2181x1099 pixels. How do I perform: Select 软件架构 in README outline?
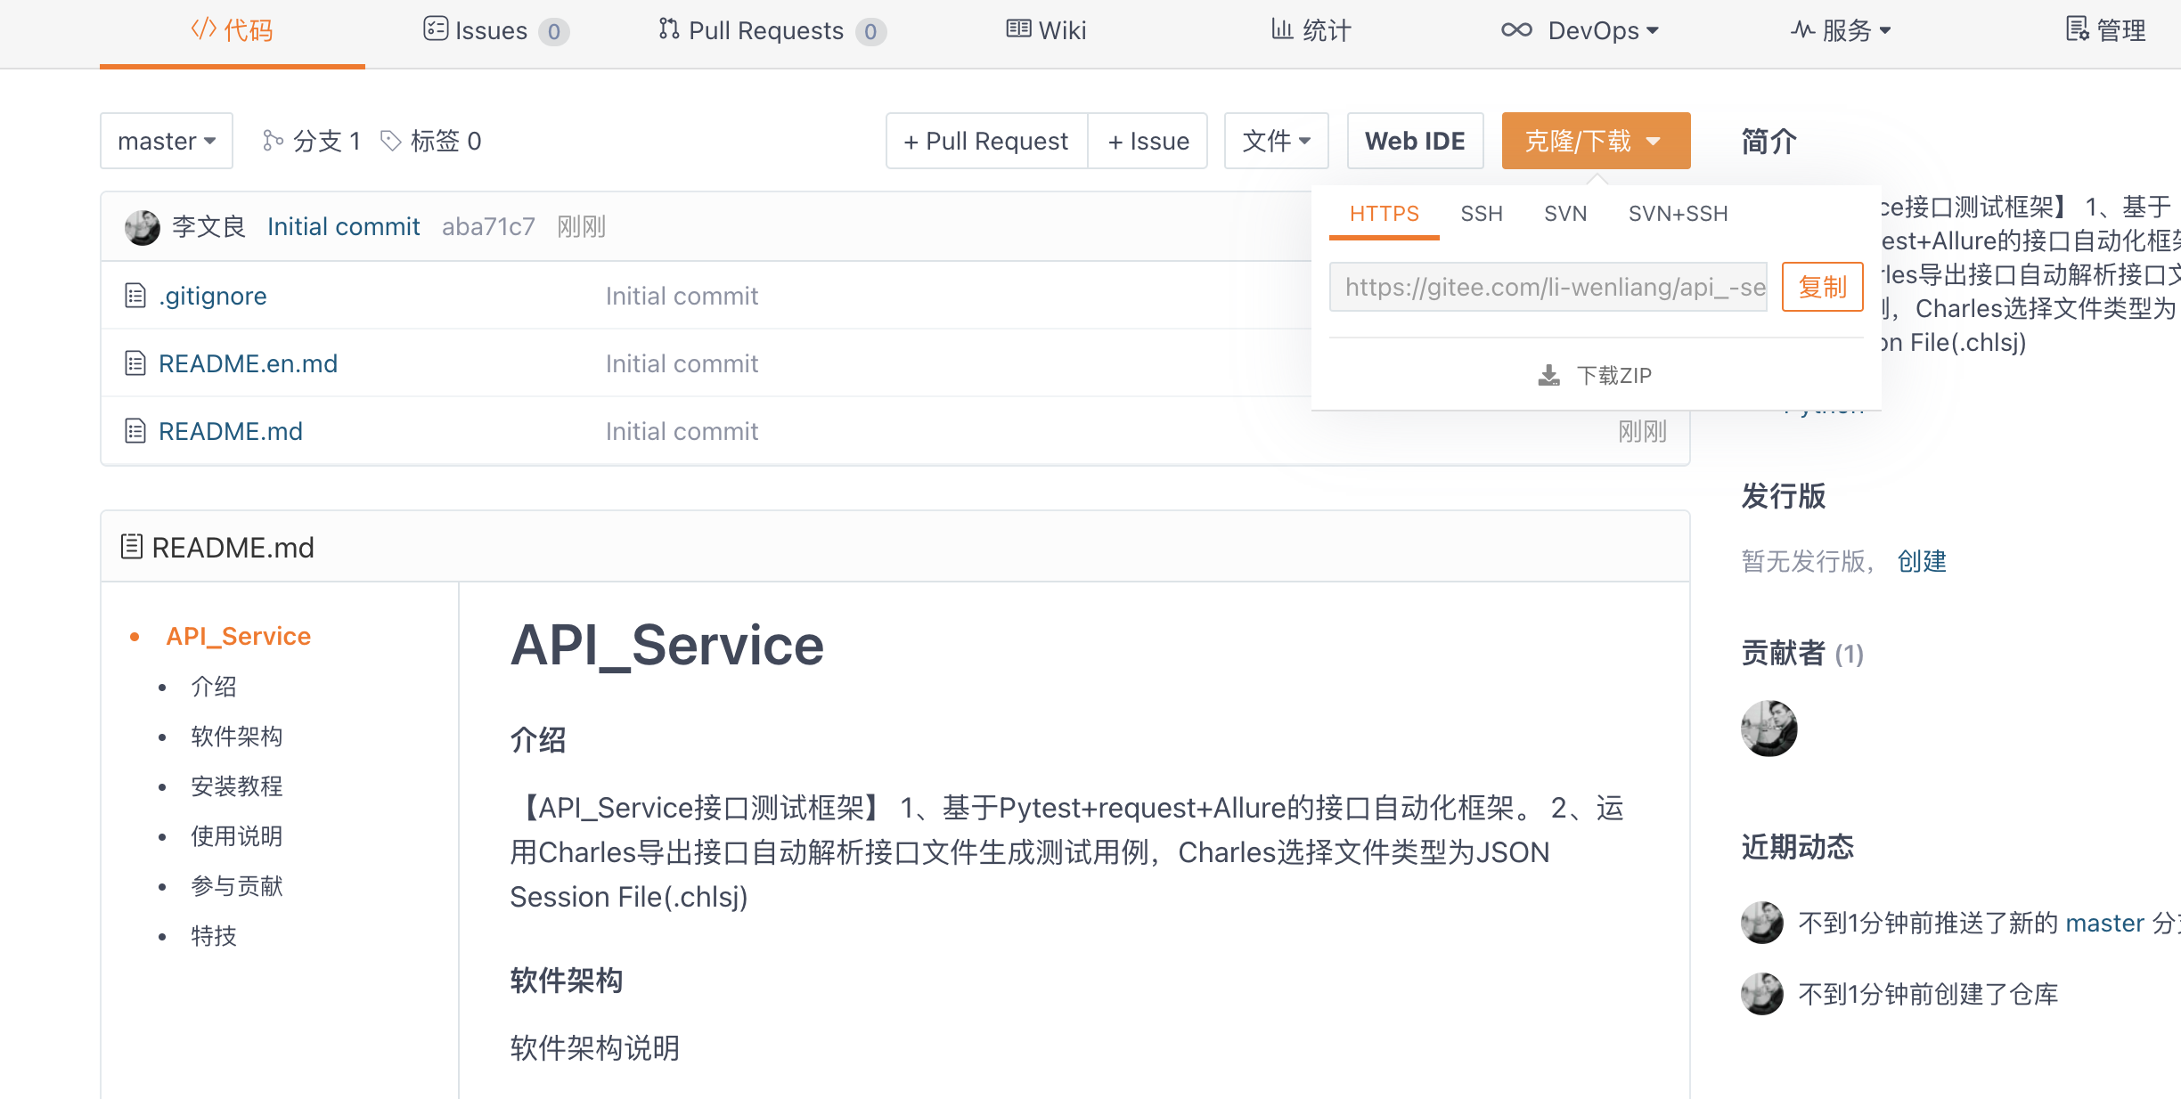tap(236, 737)
